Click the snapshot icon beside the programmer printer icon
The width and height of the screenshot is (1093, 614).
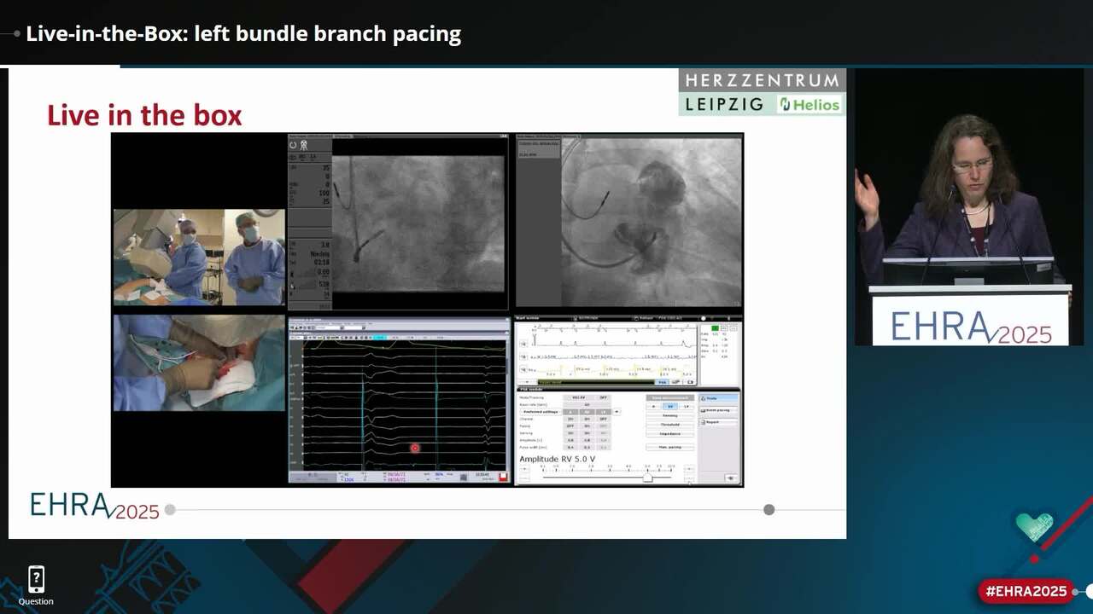point(690,382)
